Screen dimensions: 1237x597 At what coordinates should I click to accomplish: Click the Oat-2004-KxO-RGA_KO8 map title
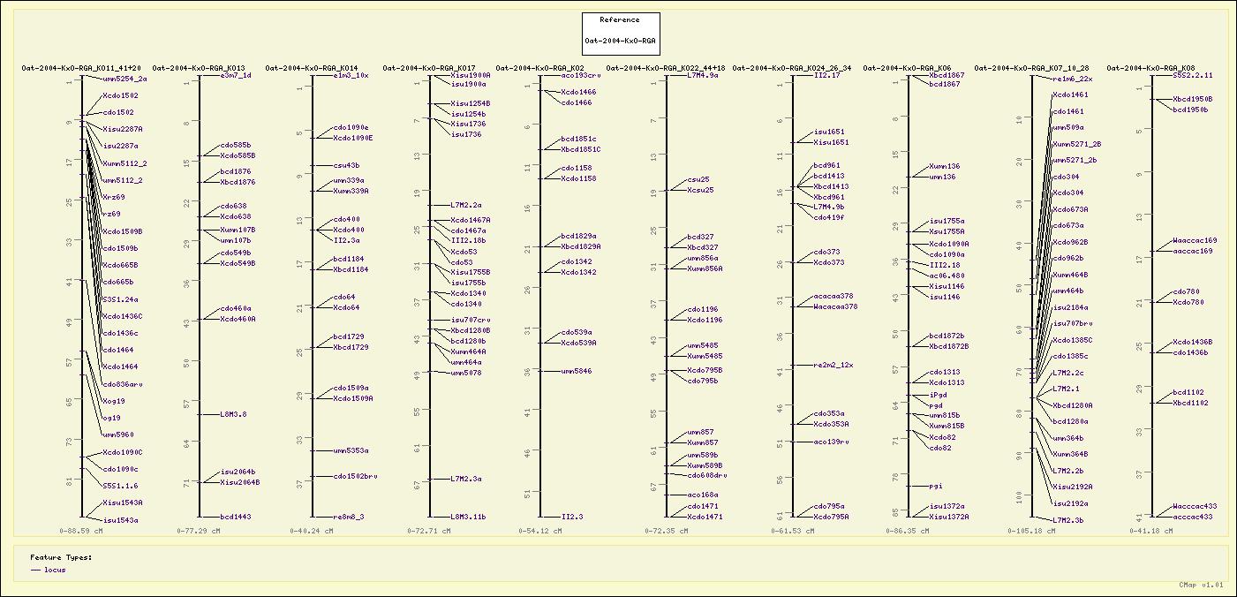point(1150,67)
